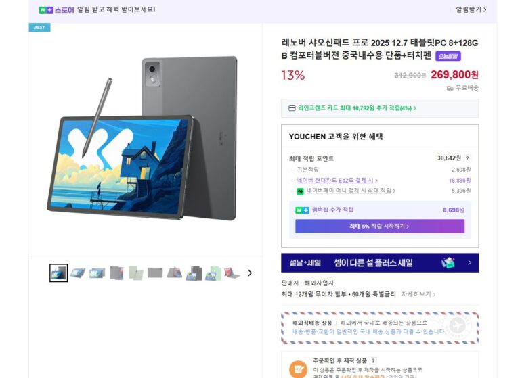Viewport: 520px width, 378px height.
Task: Select the second tablet thumbnail
Action: [78, 273]
